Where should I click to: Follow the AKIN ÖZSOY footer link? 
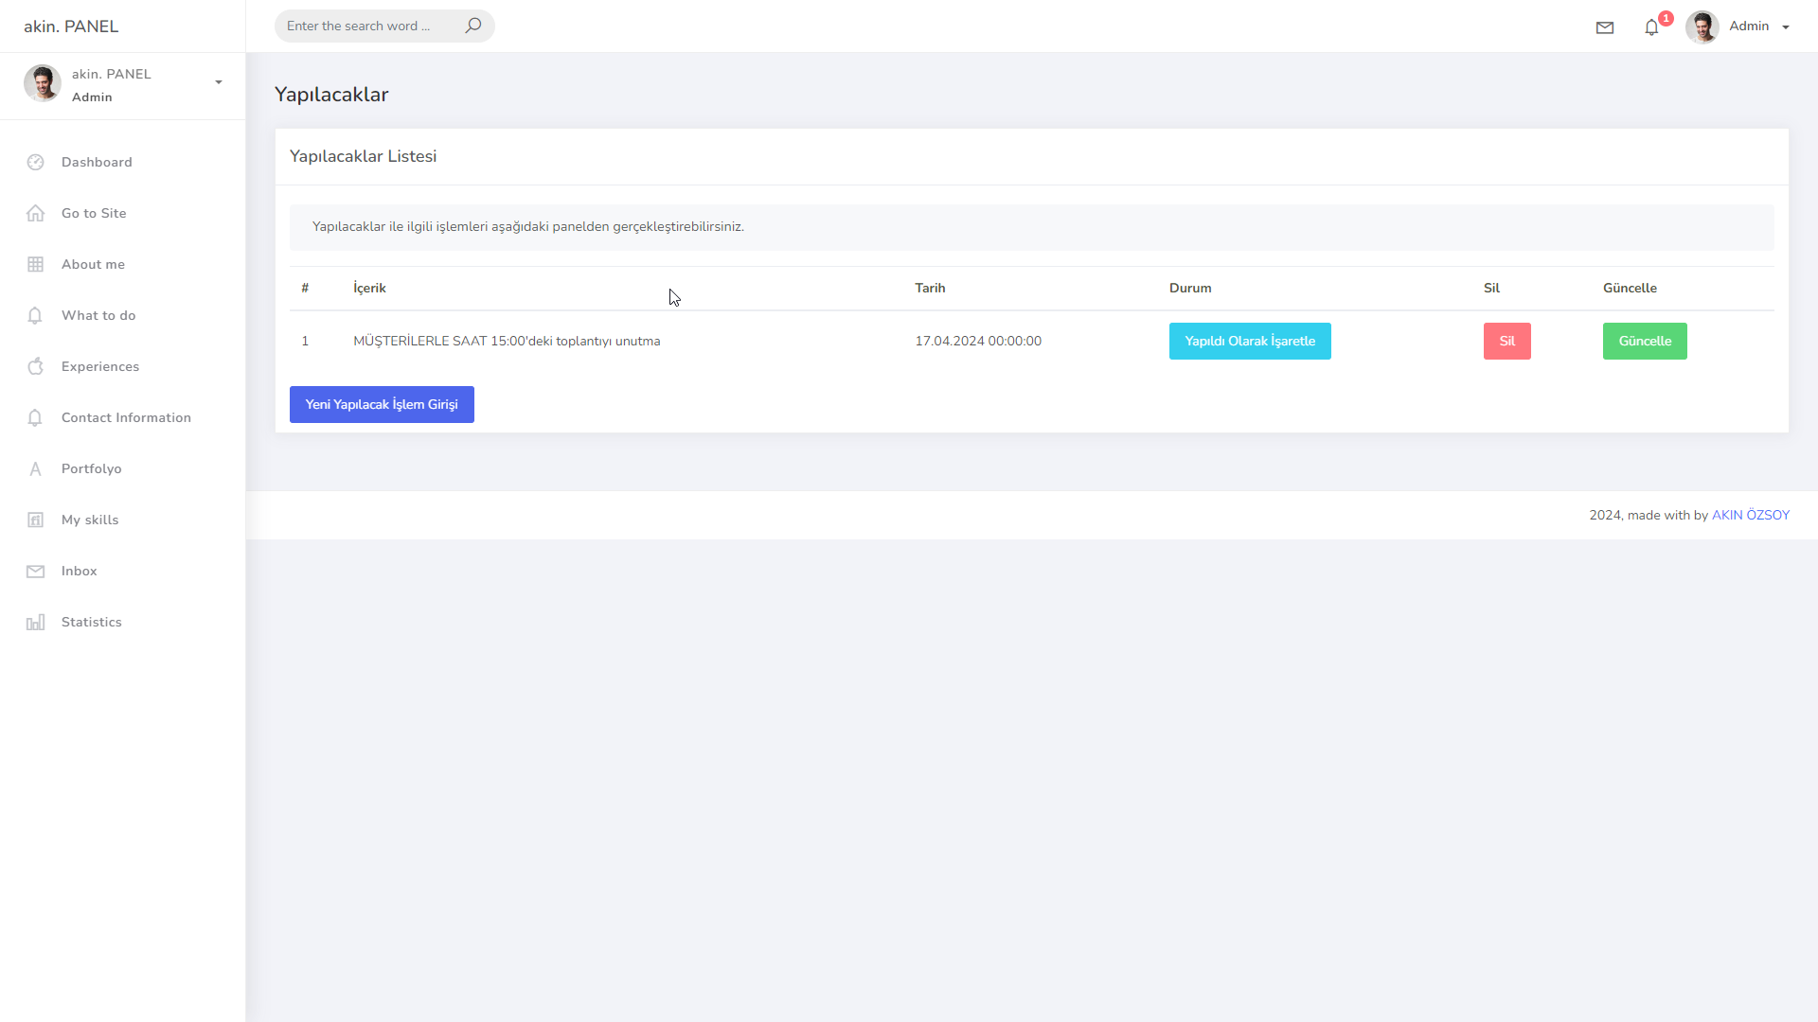(1750, 515)
